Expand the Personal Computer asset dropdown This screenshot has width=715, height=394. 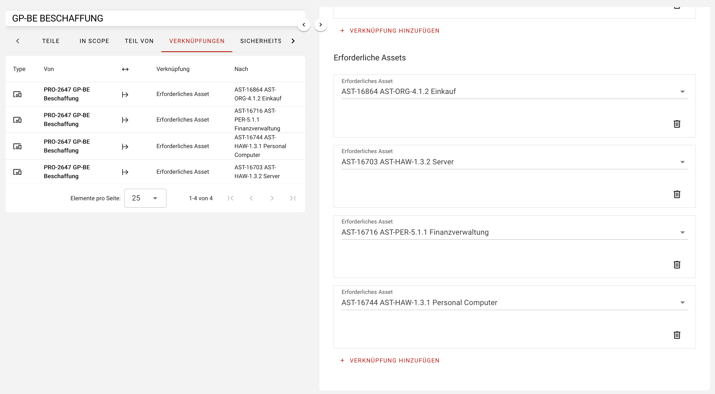(x=682, y=303)
